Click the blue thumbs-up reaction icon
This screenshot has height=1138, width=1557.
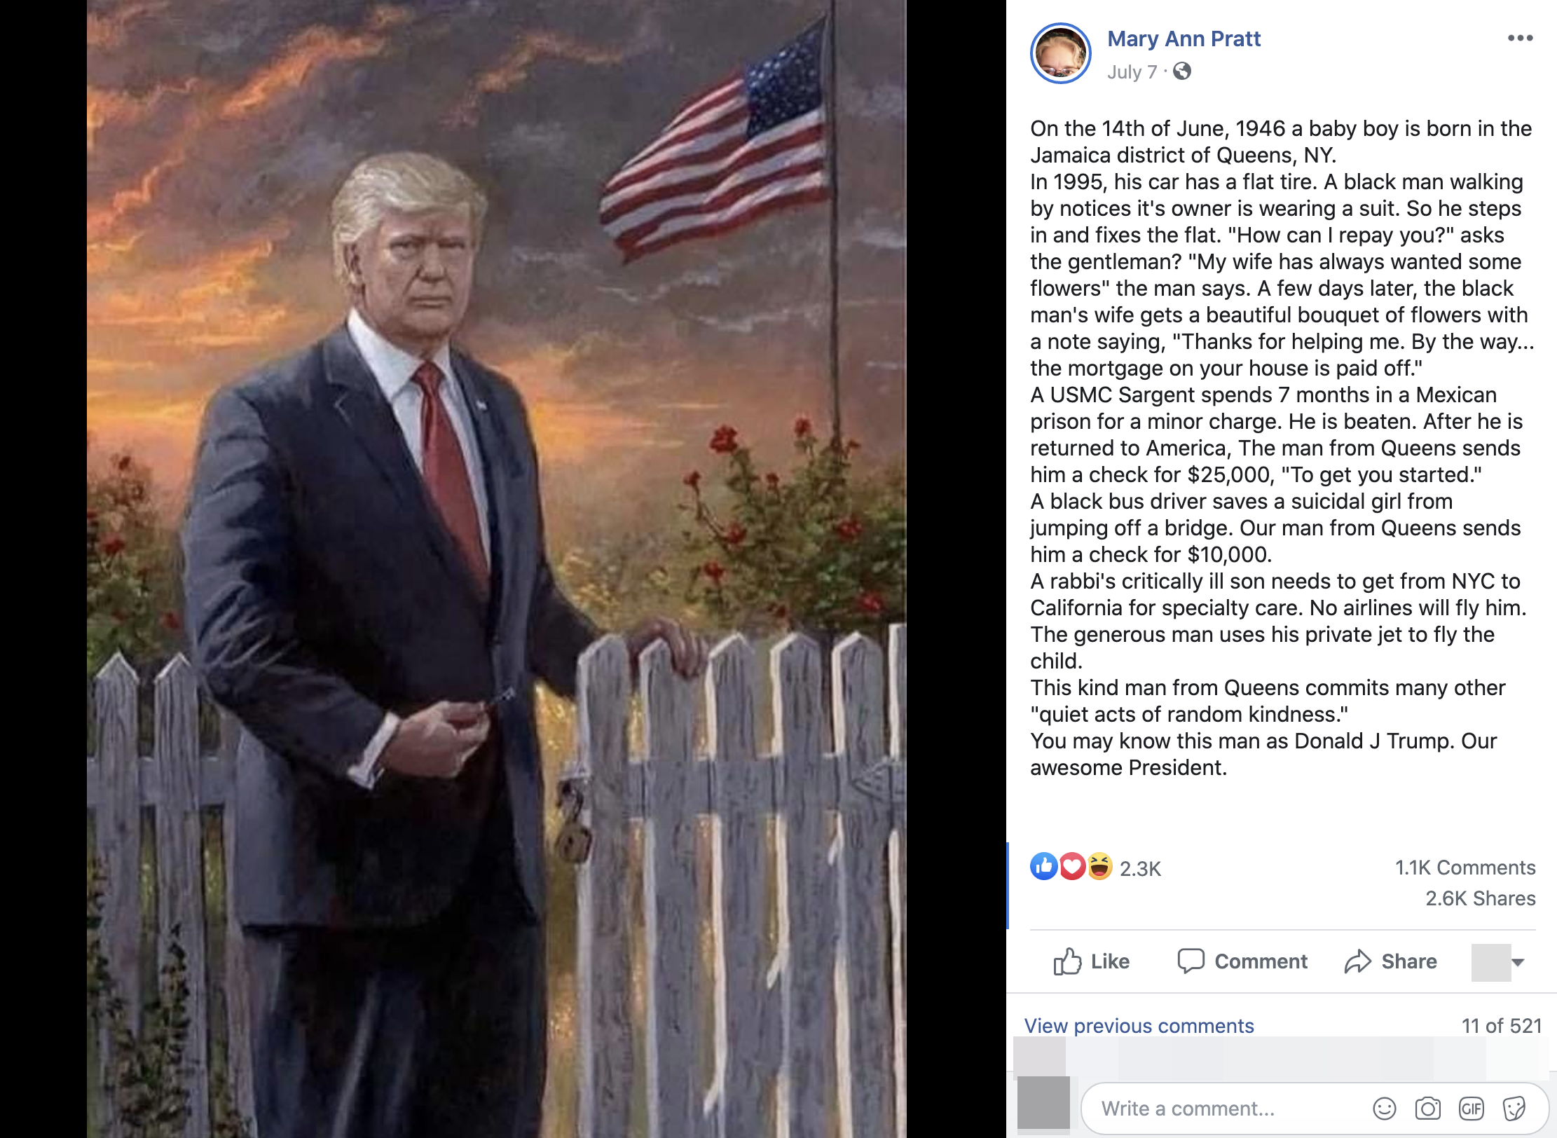1044,867
